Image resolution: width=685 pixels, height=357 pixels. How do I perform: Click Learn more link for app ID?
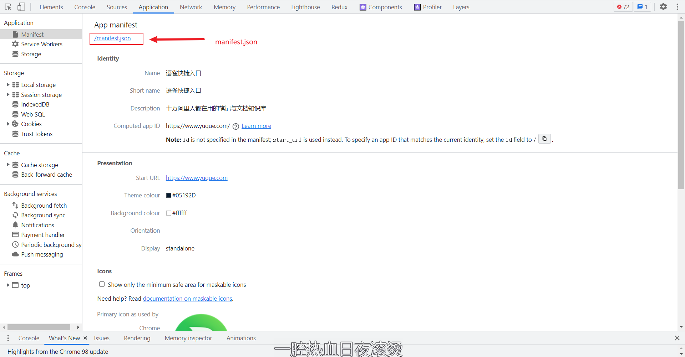(256, 126)
